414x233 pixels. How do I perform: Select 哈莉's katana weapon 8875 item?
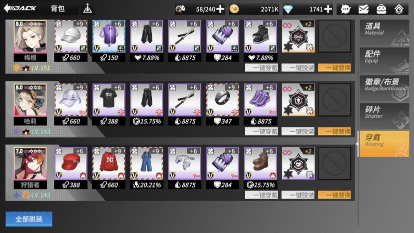pos(185,100)
